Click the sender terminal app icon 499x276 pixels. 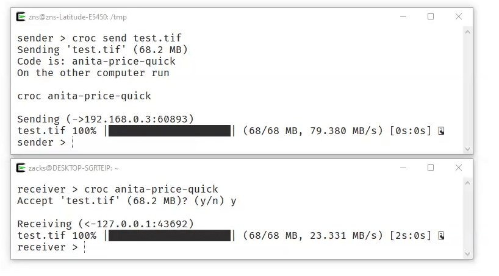[21, 16]
